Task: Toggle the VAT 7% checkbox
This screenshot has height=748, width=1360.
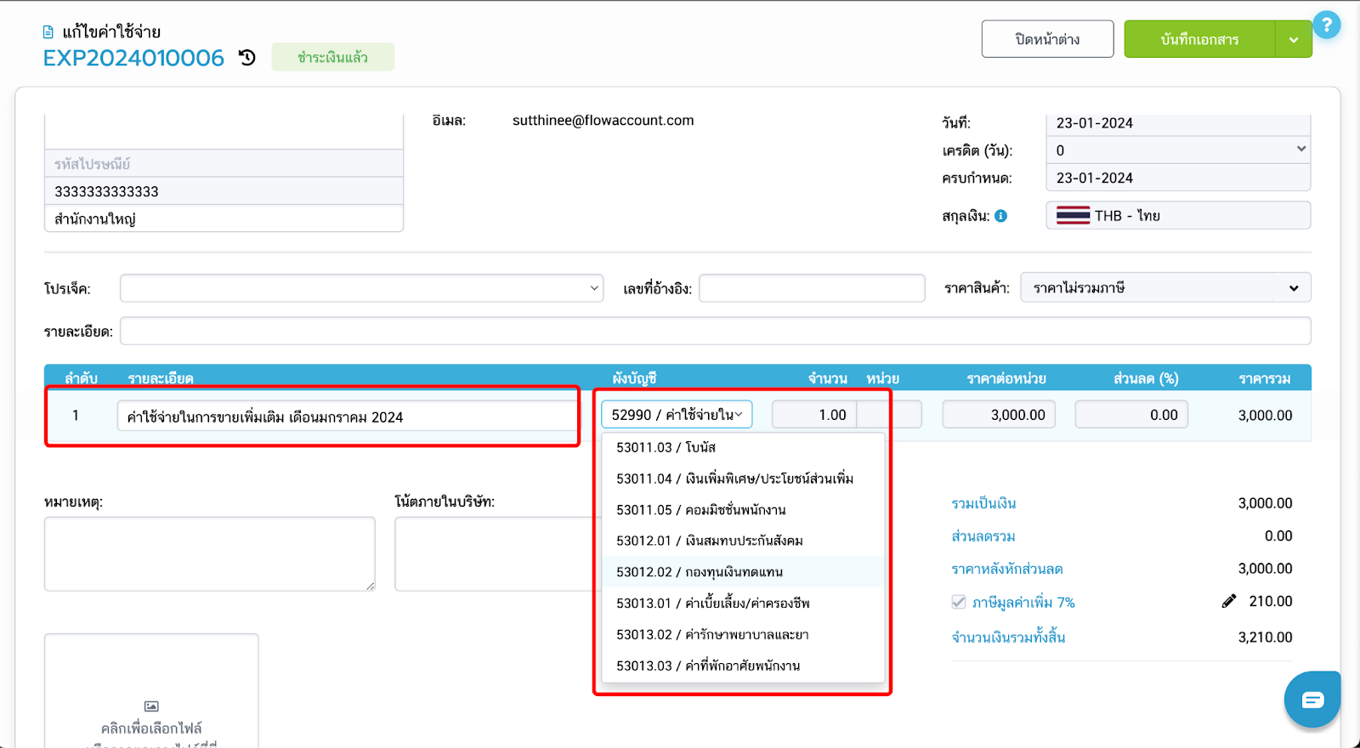Action: [x=959, y=603]
